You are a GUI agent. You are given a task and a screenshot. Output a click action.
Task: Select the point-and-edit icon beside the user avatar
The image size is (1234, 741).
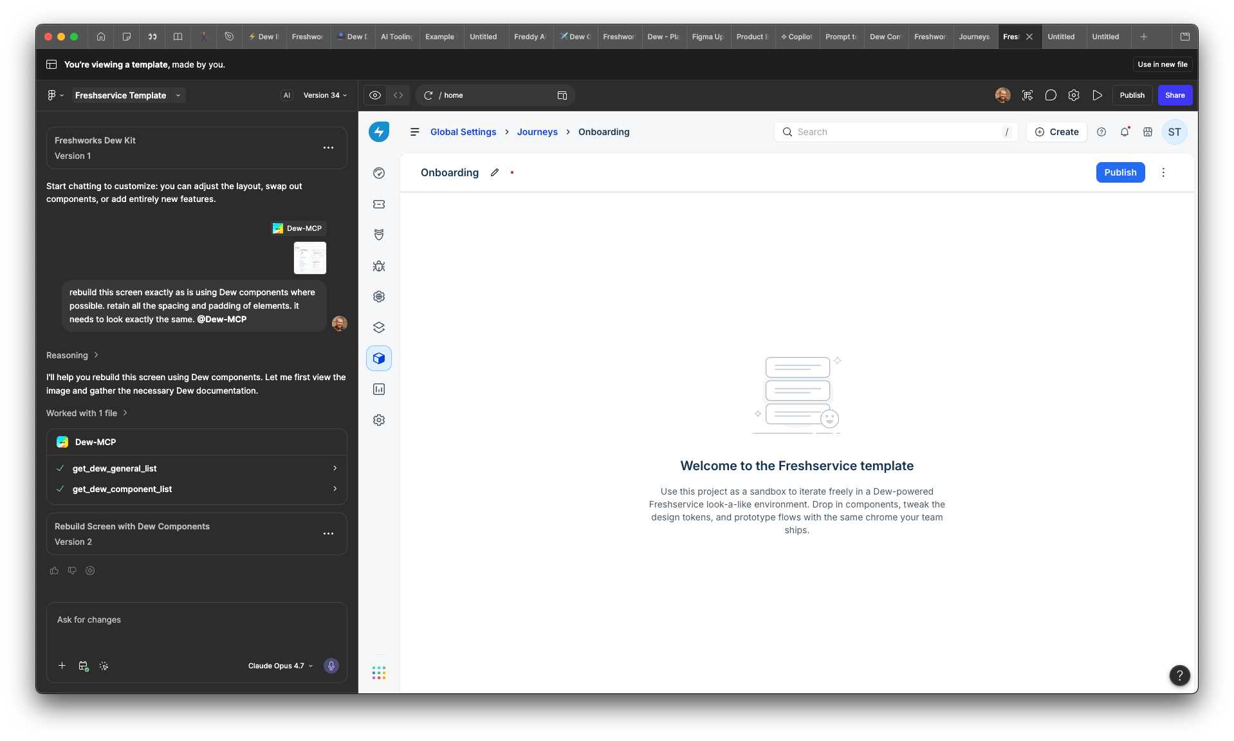(x=1027, y=95)
